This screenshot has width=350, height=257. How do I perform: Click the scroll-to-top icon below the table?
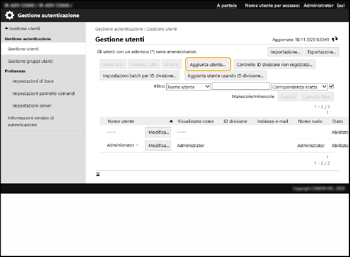[98, 174]
